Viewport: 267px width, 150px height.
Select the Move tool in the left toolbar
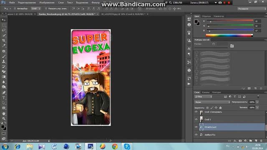tap(4, 20)
